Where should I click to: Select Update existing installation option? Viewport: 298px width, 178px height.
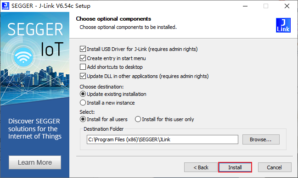point(83,94)
